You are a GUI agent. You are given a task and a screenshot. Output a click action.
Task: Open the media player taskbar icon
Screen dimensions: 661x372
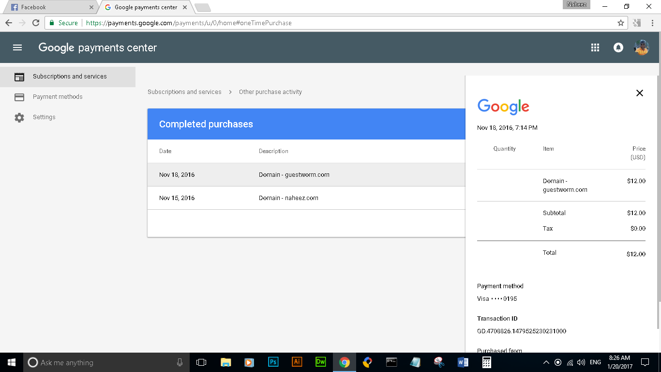click(x=249, y=362)
